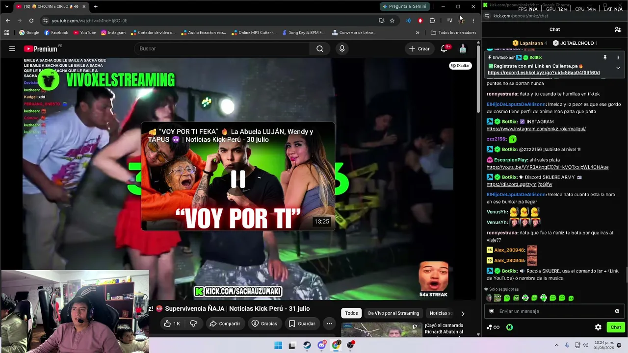
Task: Open Steam from the Windows taskbar
Action: tap(307, 345)
